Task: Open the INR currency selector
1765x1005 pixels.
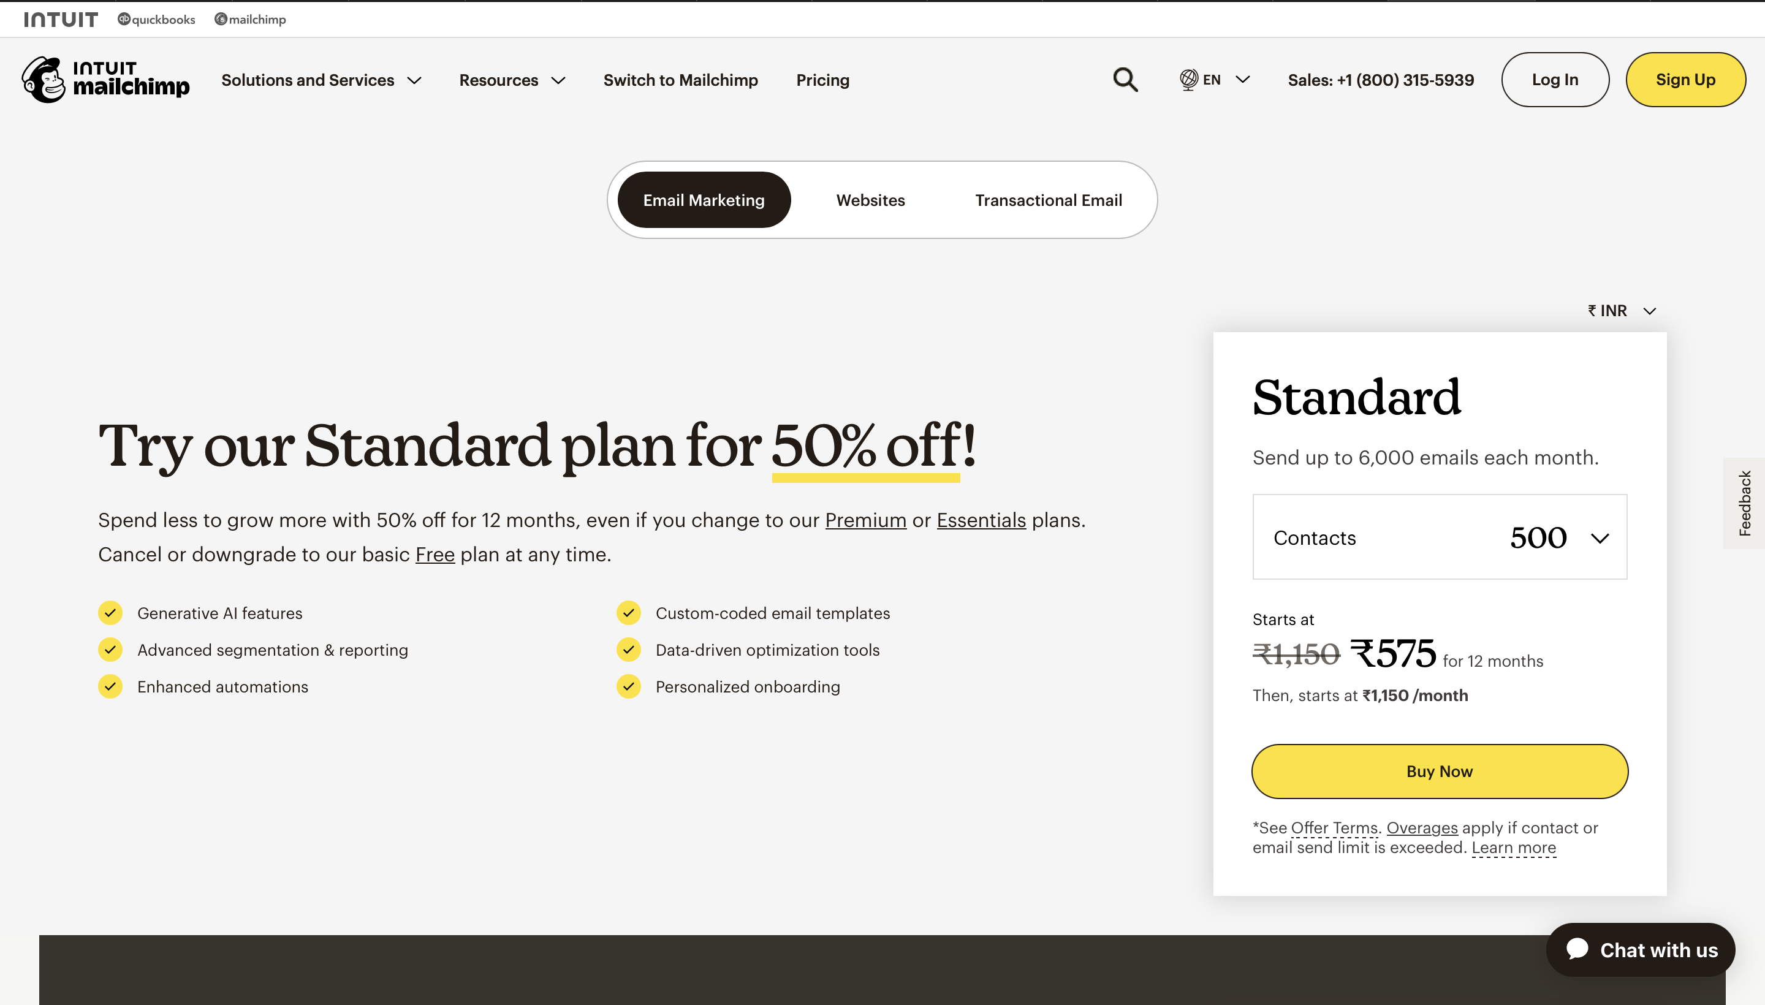Action: click(x=1621, y=310)
